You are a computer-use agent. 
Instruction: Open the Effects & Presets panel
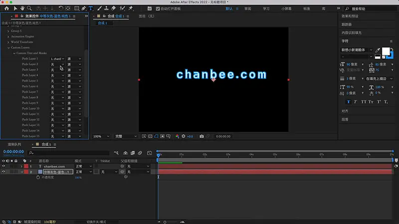[x=350, y=16]
